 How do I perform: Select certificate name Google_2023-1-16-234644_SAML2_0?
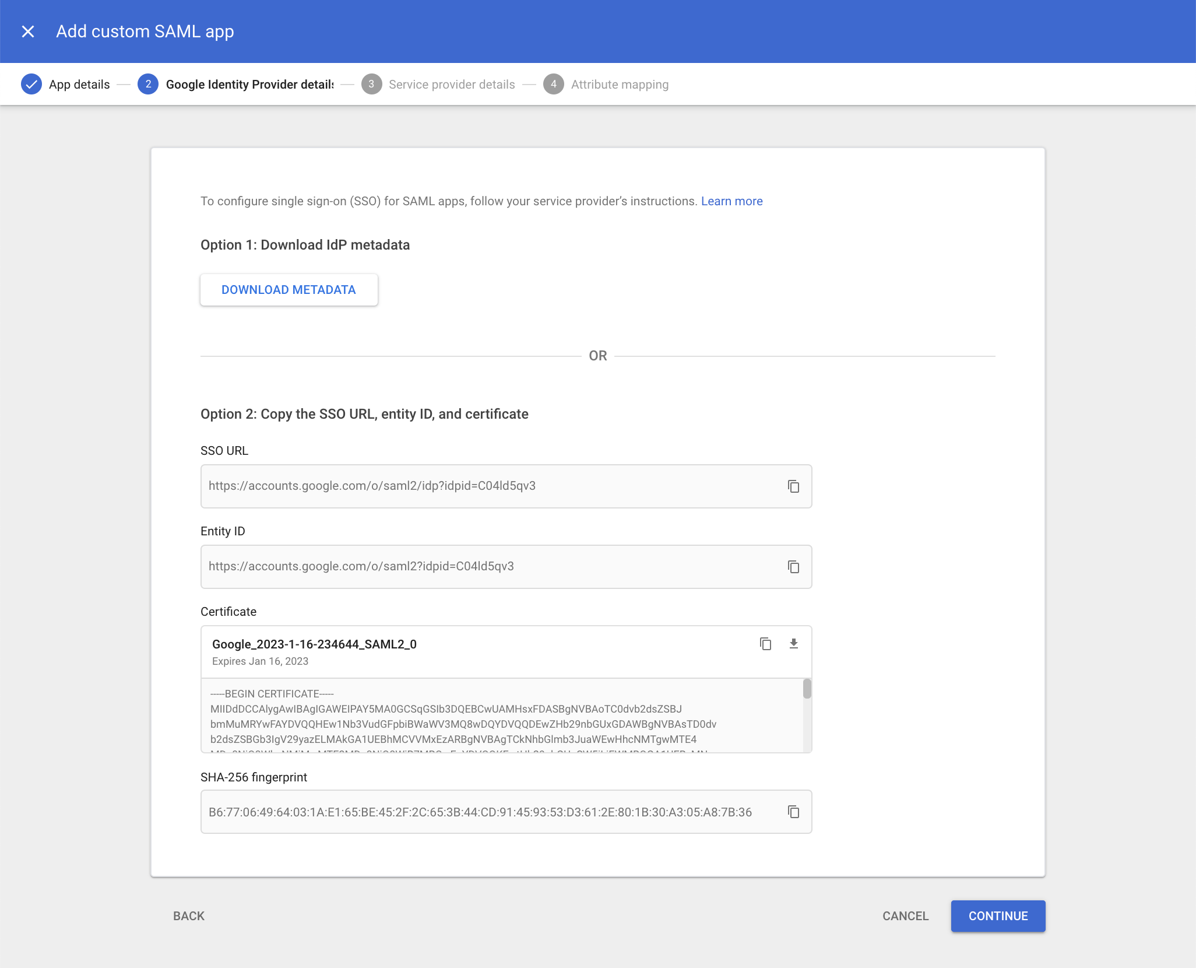tap(314, 644)
